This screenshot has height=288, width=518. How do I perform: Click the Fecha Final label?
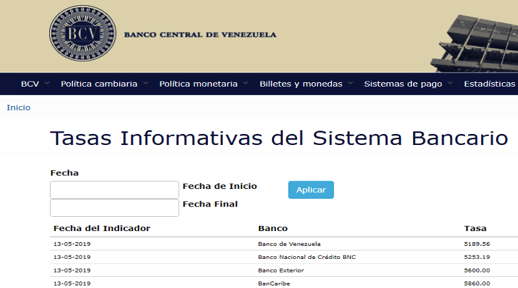pos(210,204)
